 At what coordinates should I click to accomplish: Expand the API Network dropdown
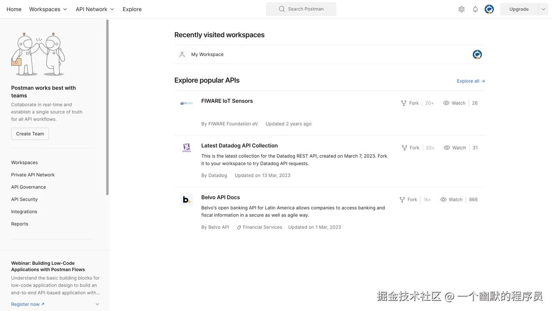coord(95,9)
